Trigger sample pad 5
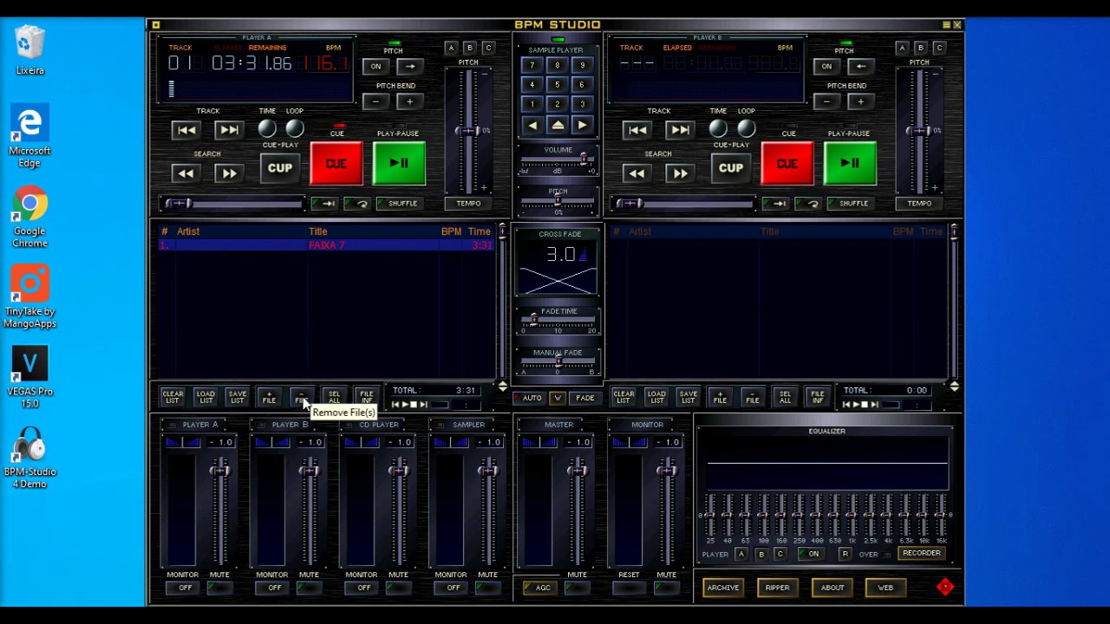Viewport: 1110px width, 624px height. coord(557,85)
